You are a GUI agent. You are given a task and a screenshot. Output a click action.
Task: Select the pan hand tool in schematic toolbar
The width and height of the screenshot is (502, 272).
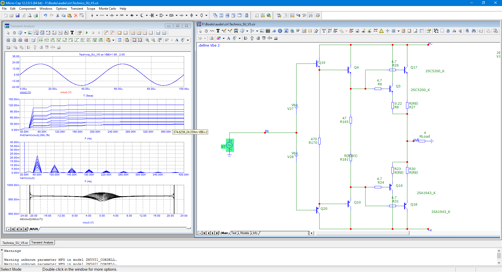coord(206,31)
